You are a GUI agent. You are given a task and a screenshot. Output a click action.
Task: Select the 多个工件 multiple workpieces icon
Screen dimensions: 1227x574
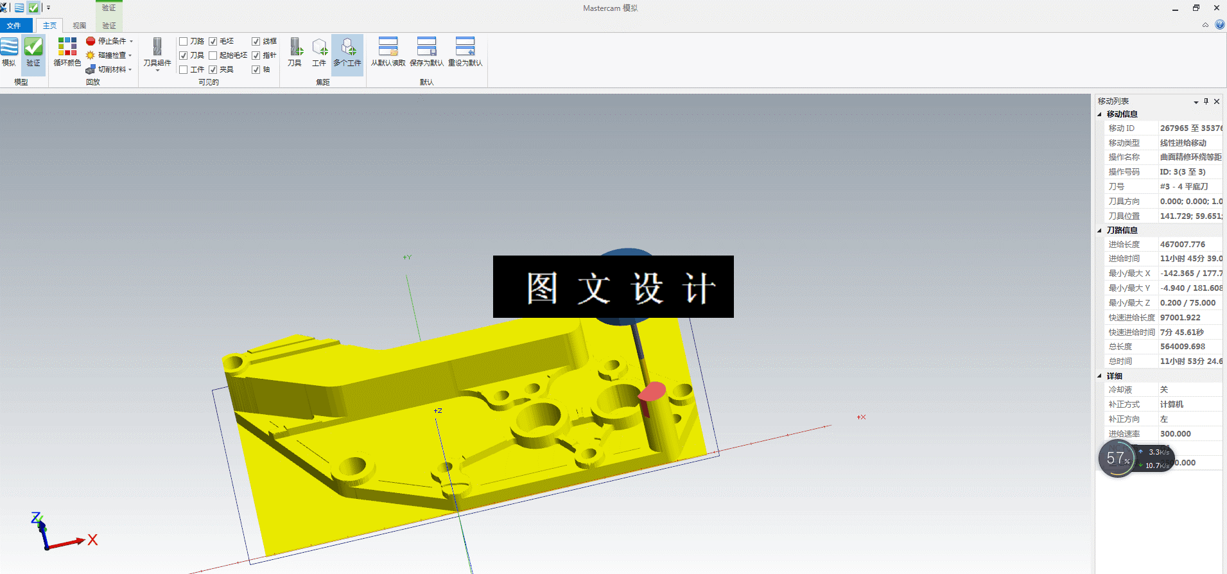pos(347,47)
